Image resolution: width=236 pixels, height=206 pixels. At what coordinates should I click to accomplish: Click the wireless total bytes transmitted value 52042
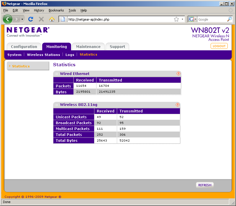tap(124, 141)
